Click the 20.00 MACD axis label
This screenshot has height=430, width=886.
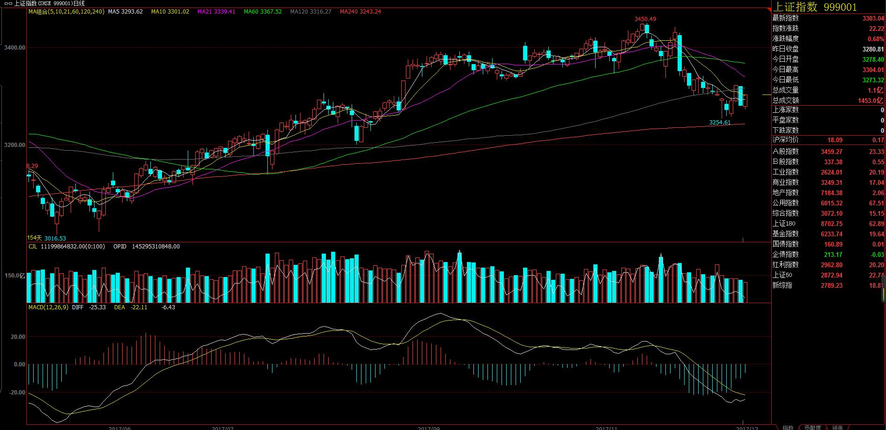18,337
